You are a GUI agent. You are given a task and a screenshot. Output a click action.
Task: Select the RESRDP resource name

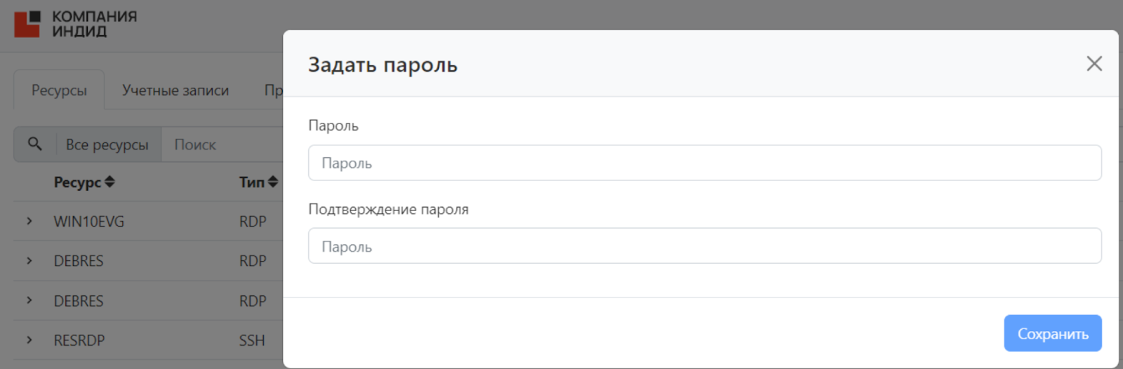[79, 340]
